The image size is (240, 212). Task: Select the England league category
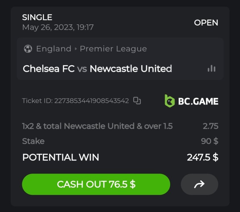pyautogui.click(x=54, y=49)
